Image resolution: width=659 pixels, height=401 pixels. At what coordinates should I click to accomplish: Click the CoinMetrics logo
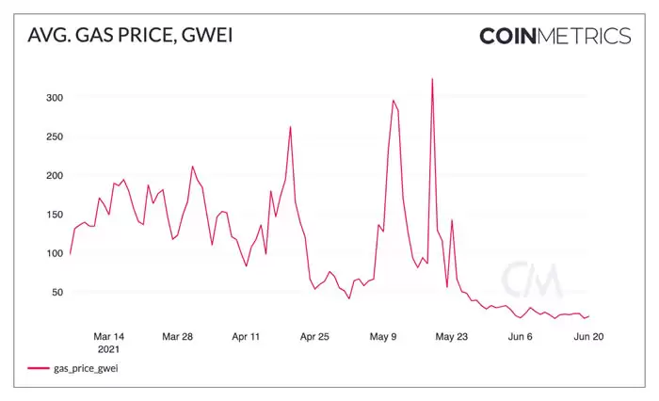555,36
